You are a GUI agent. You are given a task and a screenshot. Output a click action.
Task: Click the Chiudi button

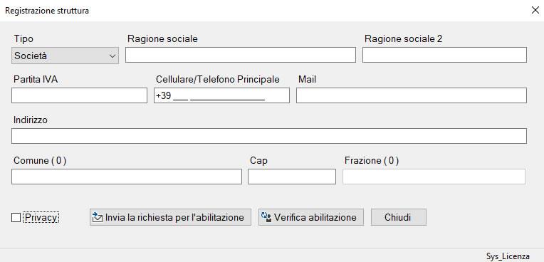[399, 217]
